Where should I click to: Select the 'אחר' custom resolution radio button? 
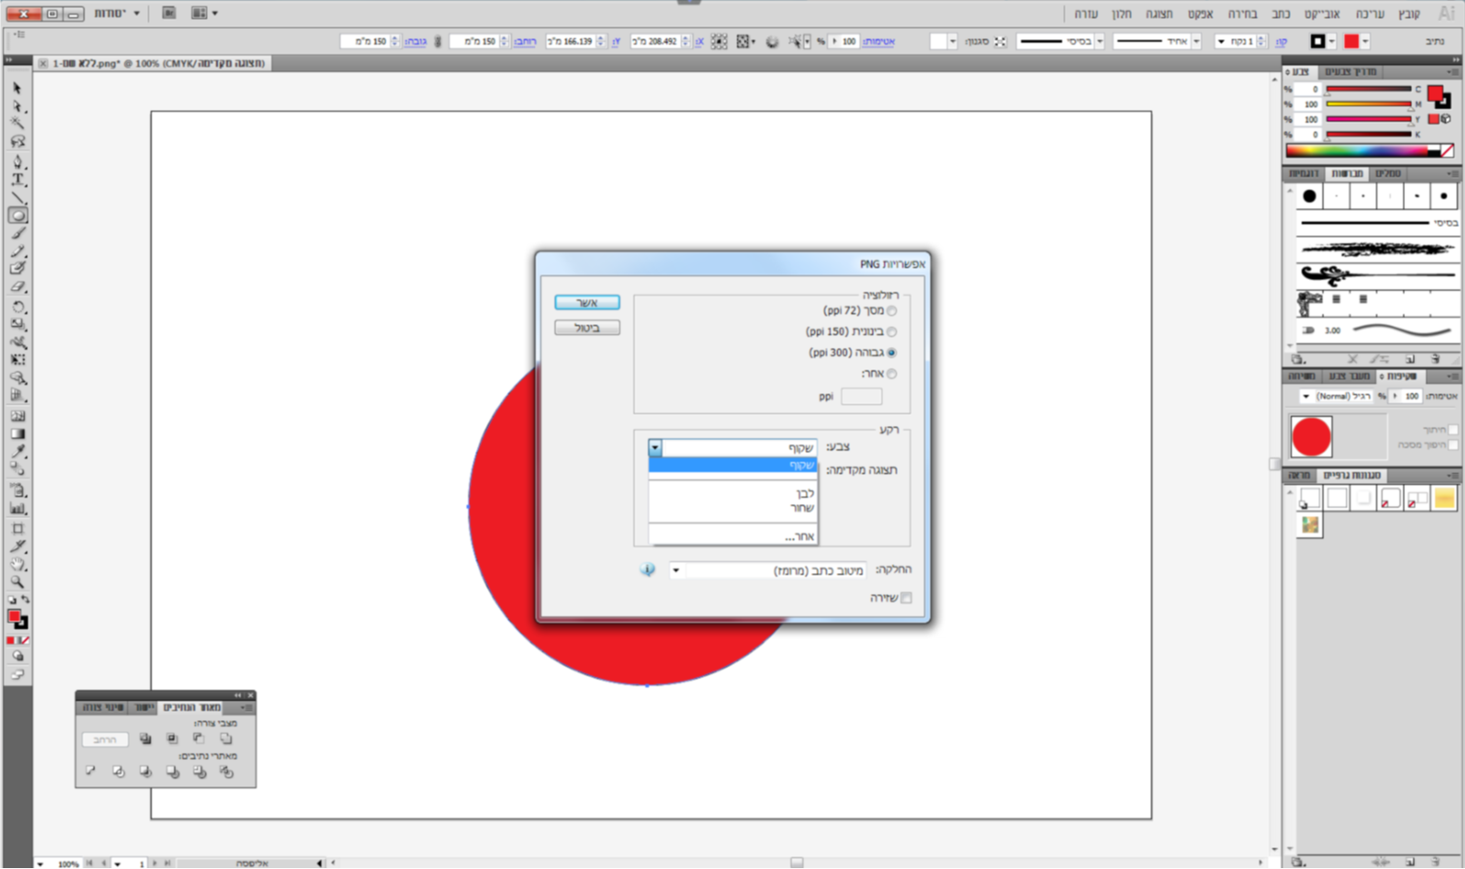point(891,373)
